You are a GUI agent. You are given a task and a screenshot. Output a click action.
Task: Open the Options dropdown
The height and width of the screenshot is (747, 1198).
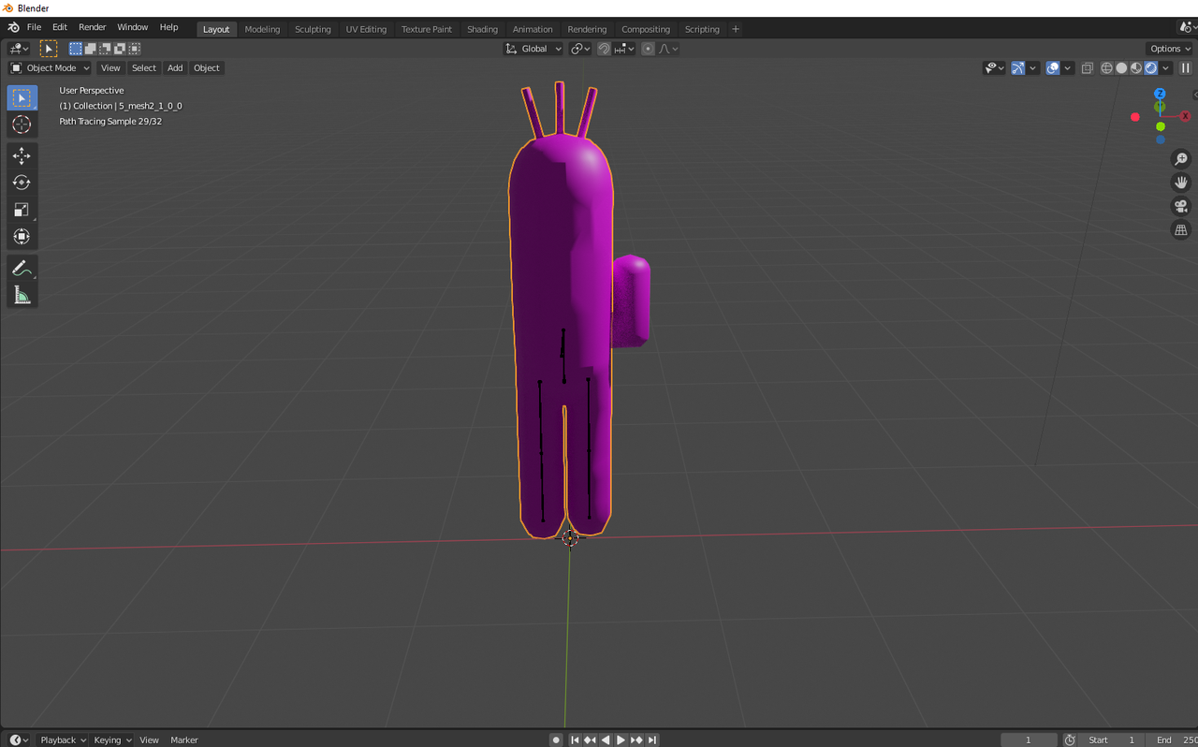tap(1169, 49)
